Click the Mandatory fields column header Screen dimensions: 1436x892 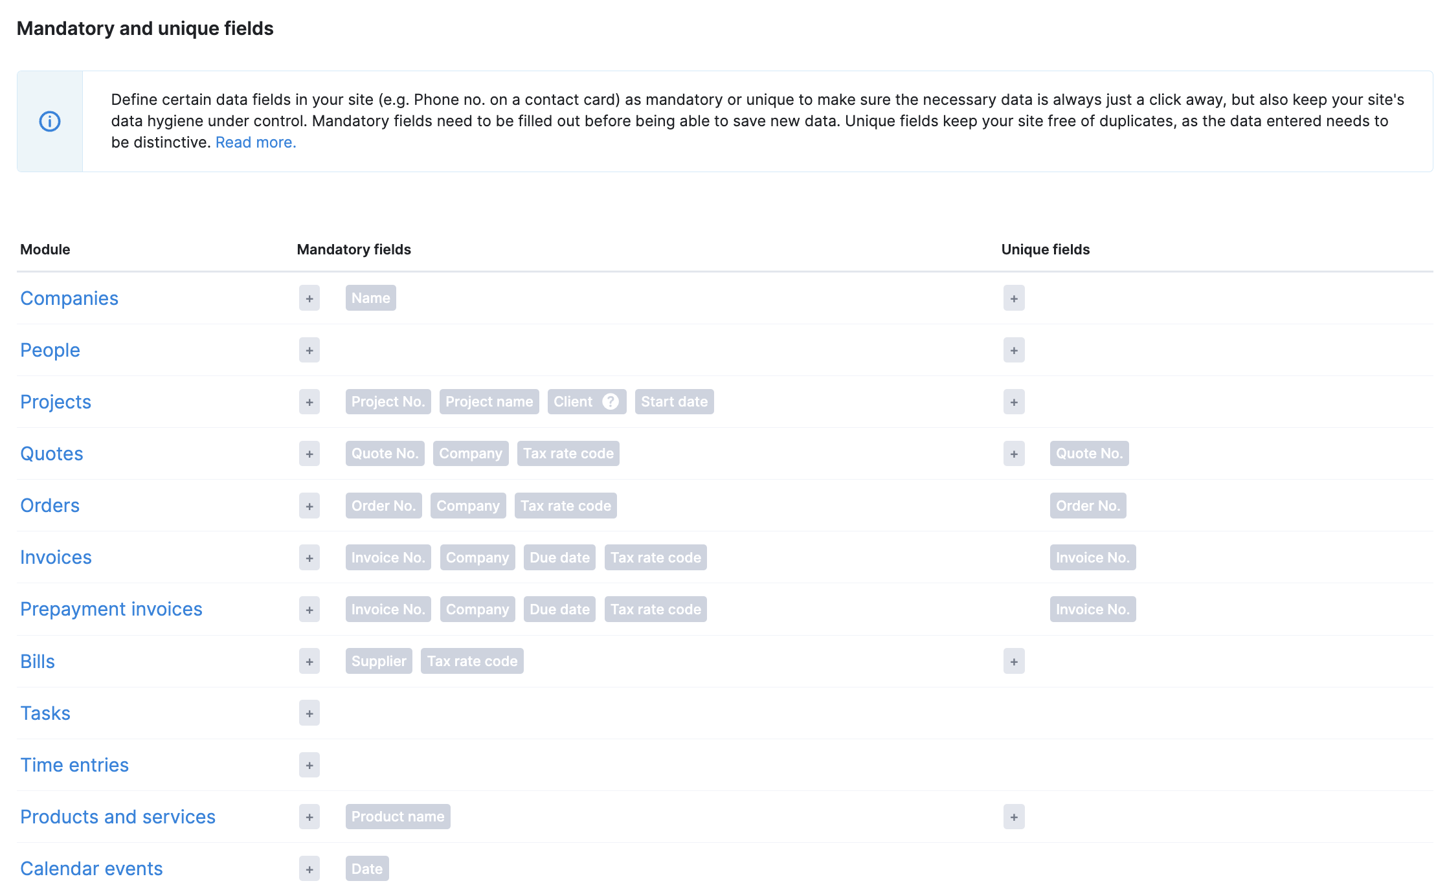pos(354,250)
